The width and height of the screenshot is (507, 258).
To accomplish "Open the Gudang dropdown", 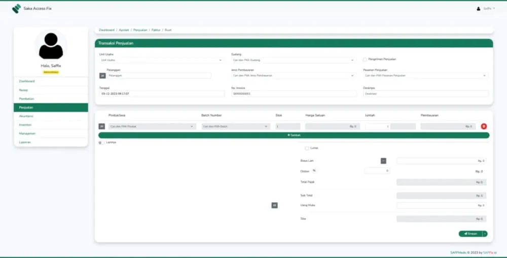I will pyautogui.click(x=293, y=60).
